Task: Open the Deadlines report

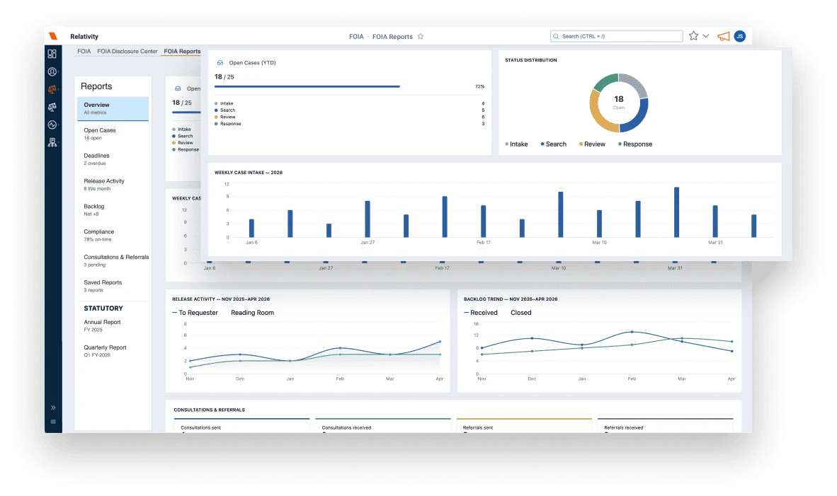Action: coord(113,159)
